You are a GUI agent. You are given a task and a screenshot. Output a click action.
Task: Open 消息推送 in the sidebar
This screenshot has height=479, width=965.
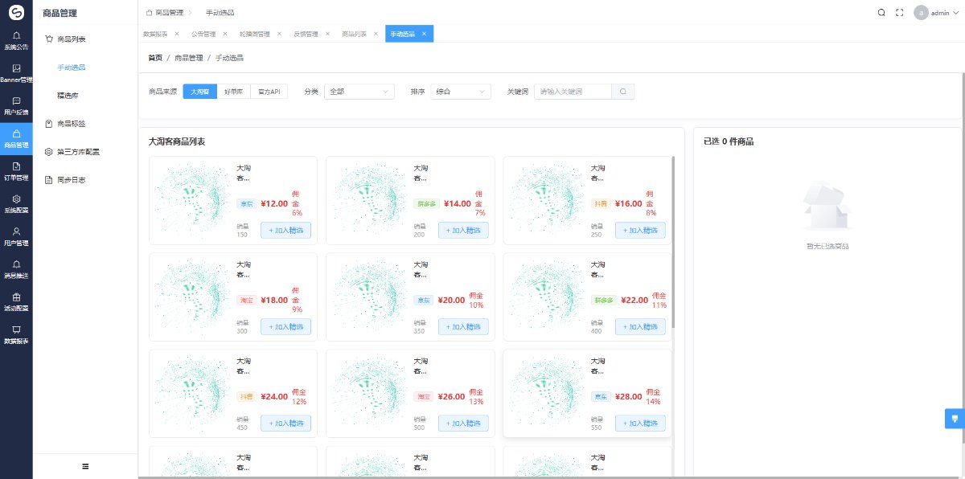click(16, 268)
